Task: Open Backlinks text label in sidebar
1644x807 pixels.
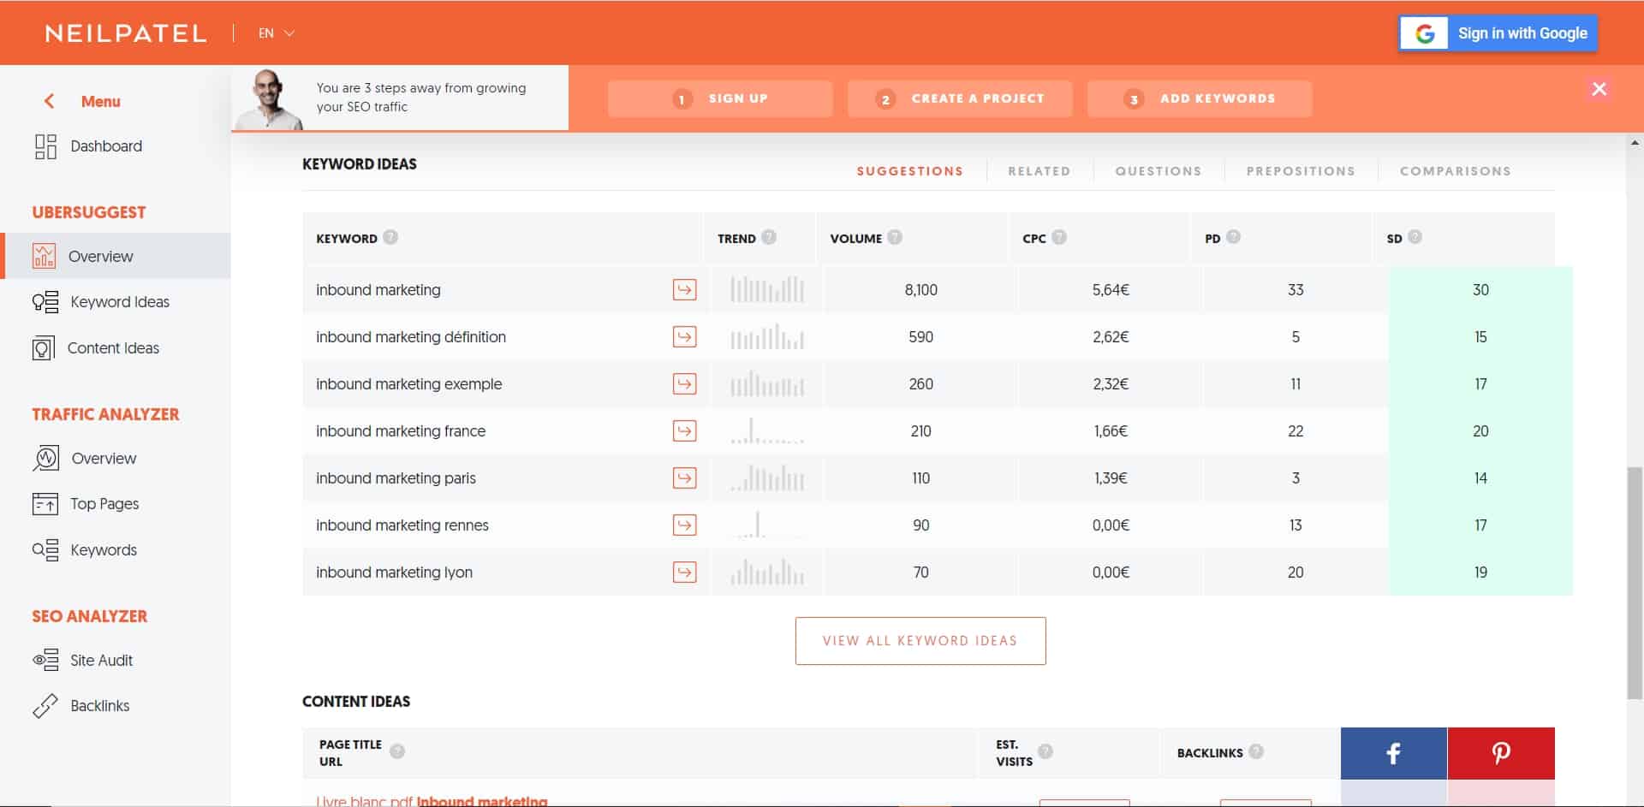Action: point(100,706)
